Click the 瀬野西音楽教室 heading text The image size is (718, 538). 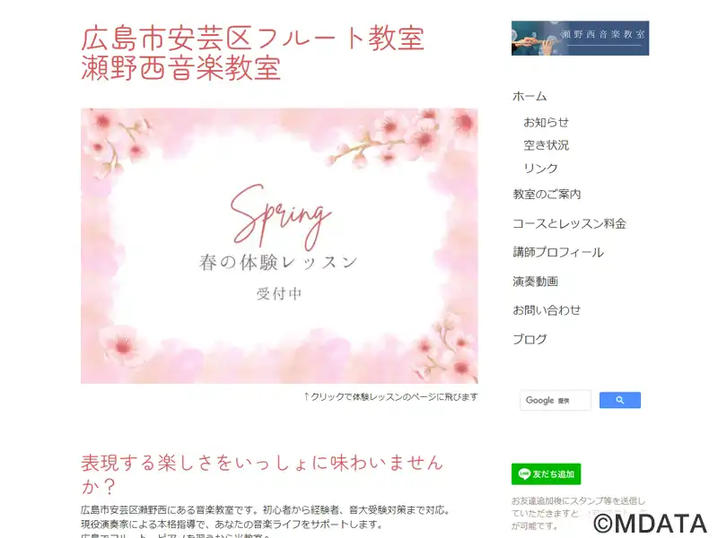point(181,68)
